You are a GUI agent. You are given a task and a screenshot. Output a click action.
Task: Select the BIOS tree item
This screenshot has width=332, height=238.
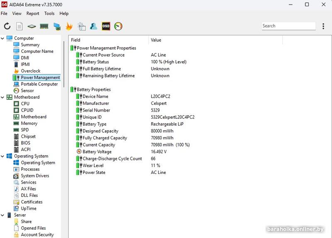coord(22,143)
